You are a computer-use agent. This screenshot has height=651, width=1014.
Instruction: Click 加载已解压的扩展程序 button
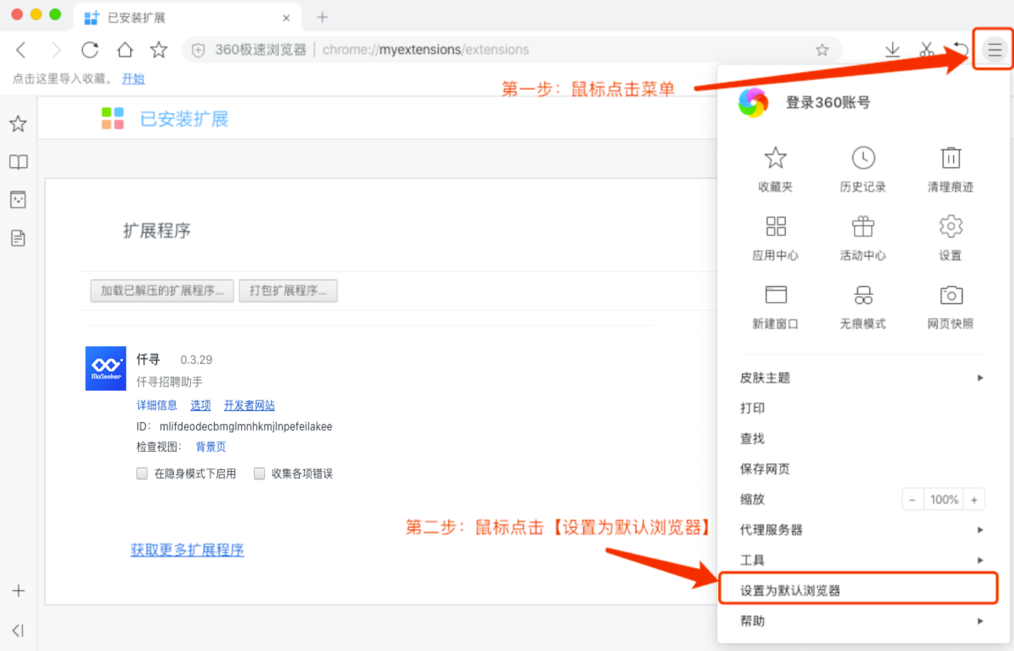[162, 290]
